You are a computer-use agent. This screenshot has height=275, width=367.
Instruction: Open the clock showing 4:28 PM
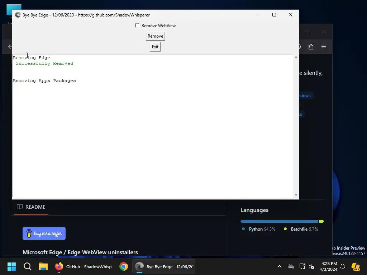(329, 266)
